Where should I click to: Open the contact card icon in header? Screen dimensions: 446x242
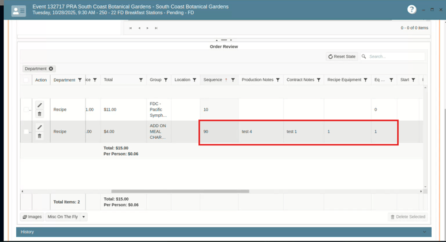tap(19, 11)
